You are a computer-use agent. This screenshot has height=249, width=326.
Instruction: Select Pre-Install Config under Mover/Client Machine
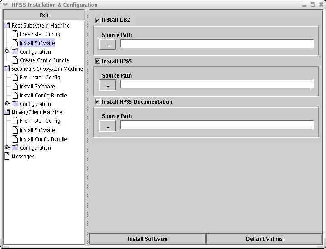[40, 120]
